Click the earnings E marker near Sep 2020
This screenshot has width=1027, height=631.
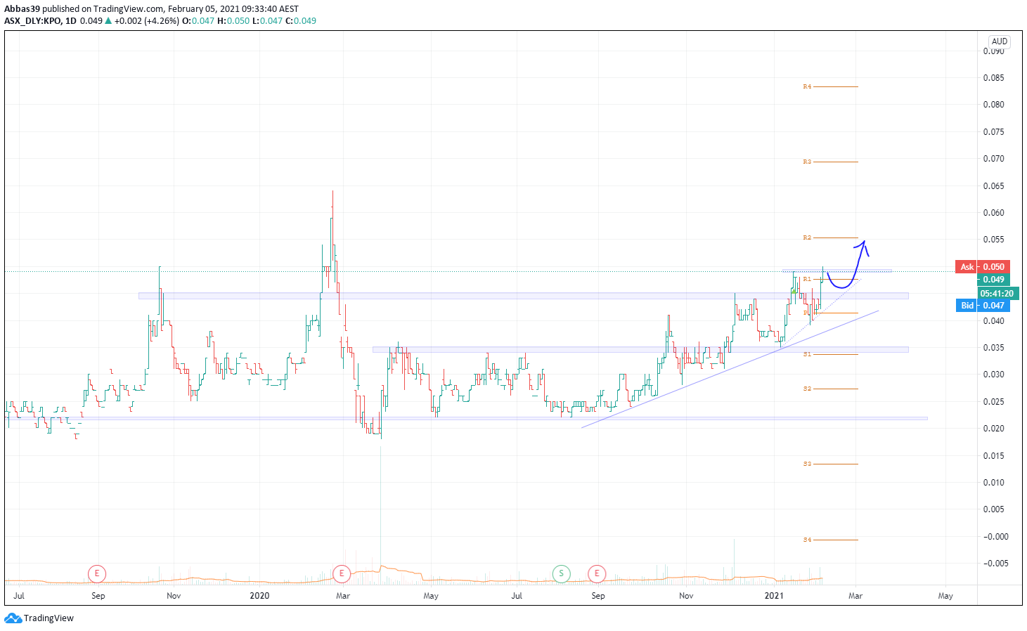[x=597, y=574]
